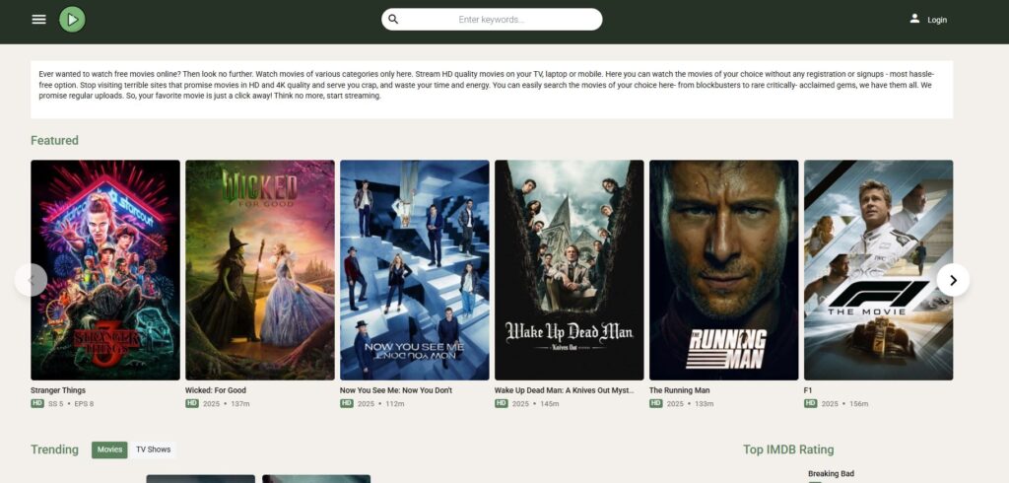1009x483 pixels.
Task: Open the hamburger menu icon
Action: pos(38,20)
